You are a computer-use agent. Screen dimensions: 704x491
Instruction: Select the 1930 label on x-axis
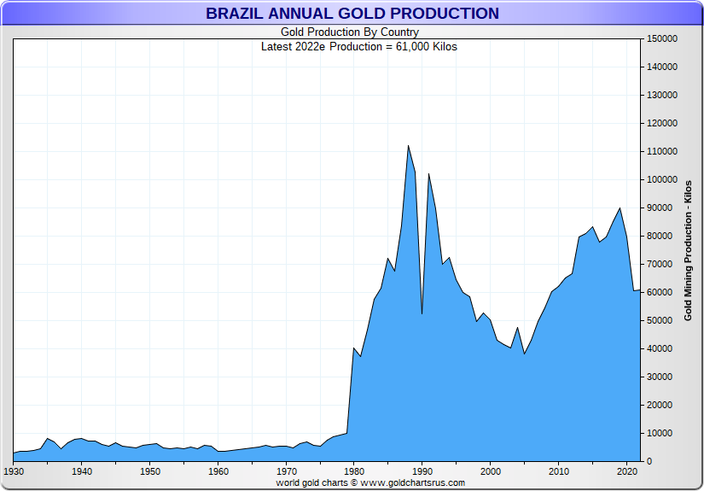point(14,471)
